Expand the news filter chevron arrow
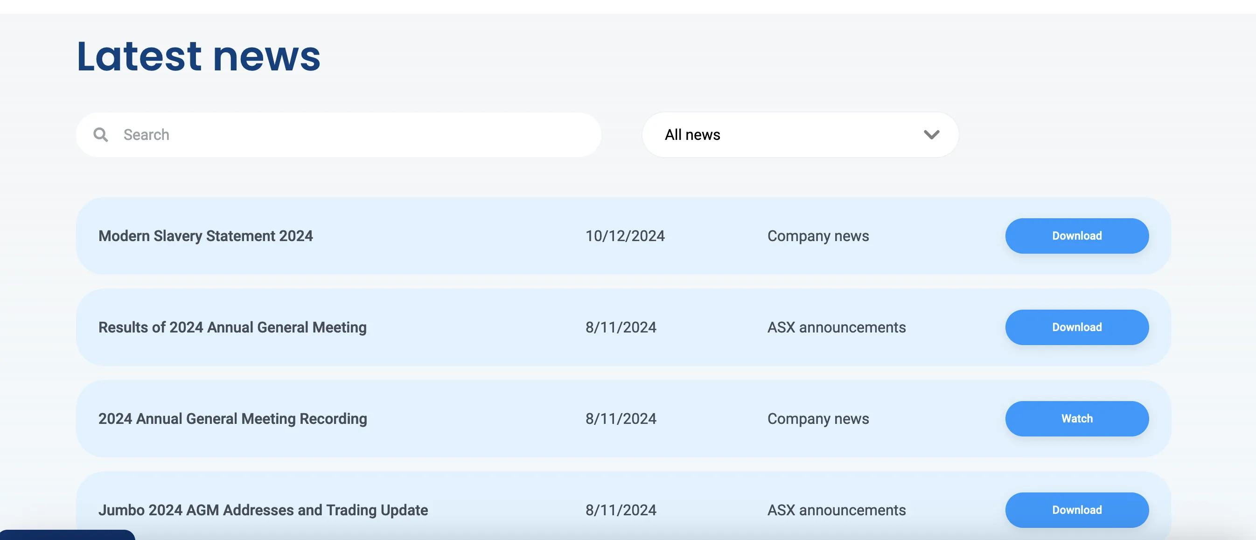The image size is (1256, 540). pyautogui.click(x=931, y=134)
